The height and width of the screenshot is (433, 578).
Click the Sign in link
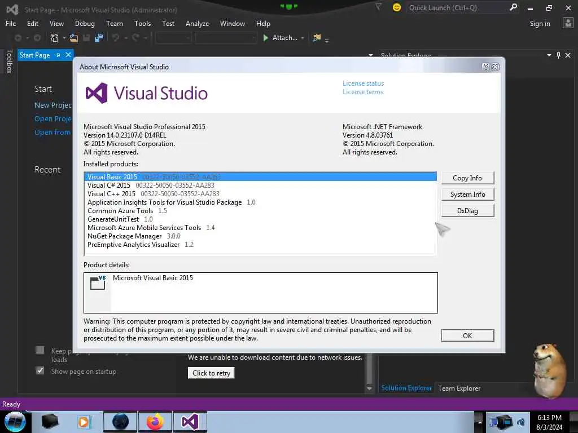click(540, 24)
